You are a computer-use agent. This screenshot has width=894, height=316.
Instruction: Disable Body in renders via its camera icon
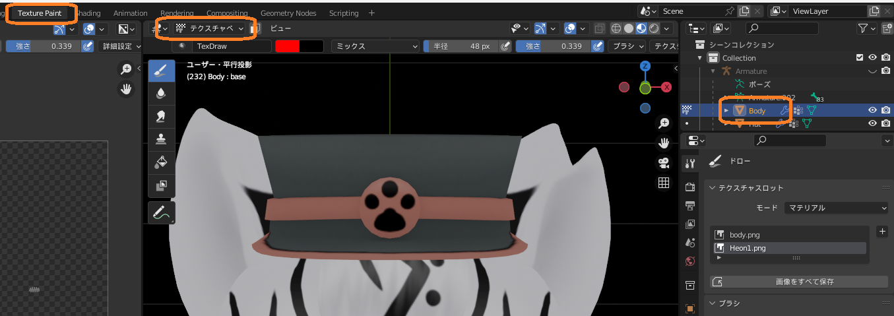pyautogui.click(x=886, y=110)
